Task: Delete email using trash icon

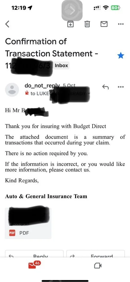Action: tap(87, 24)
